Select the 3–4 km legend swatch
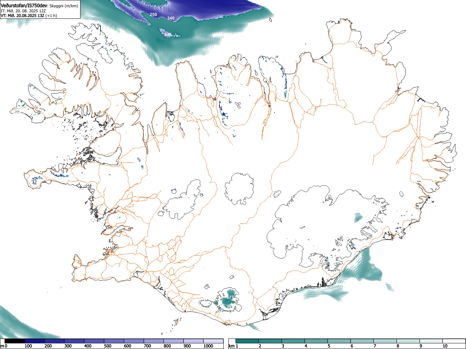466x349 pixels. [x=293, y=341]
